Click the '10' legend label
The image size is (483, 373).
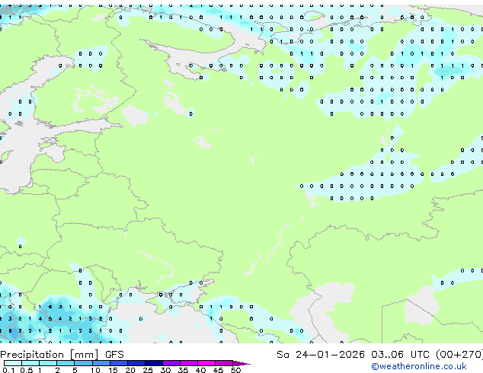(95, 370)
